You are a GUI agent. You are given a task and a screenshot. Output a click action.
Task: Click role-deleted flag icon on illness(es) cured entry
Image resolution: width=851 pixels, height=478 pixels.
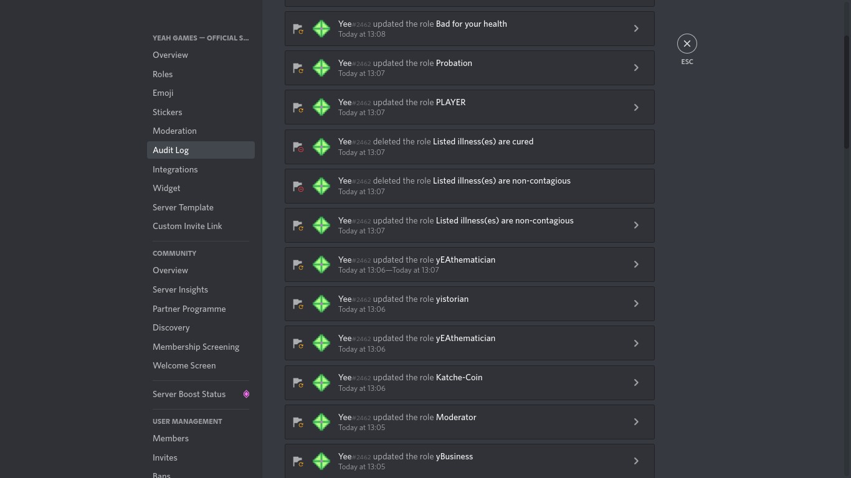point(298,147)
